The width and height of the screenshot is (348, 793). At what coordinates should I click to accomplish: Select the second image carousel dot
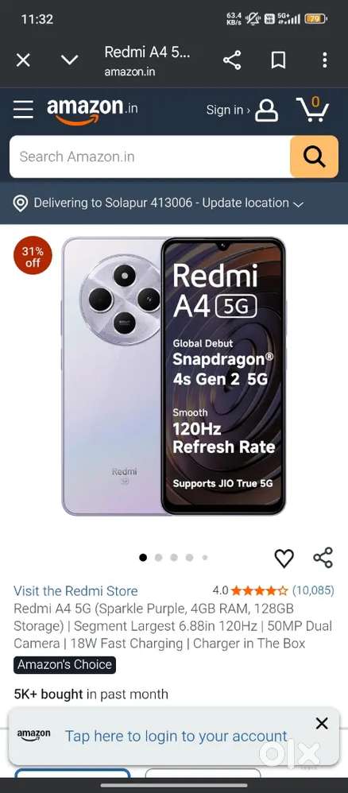point(158,557)
